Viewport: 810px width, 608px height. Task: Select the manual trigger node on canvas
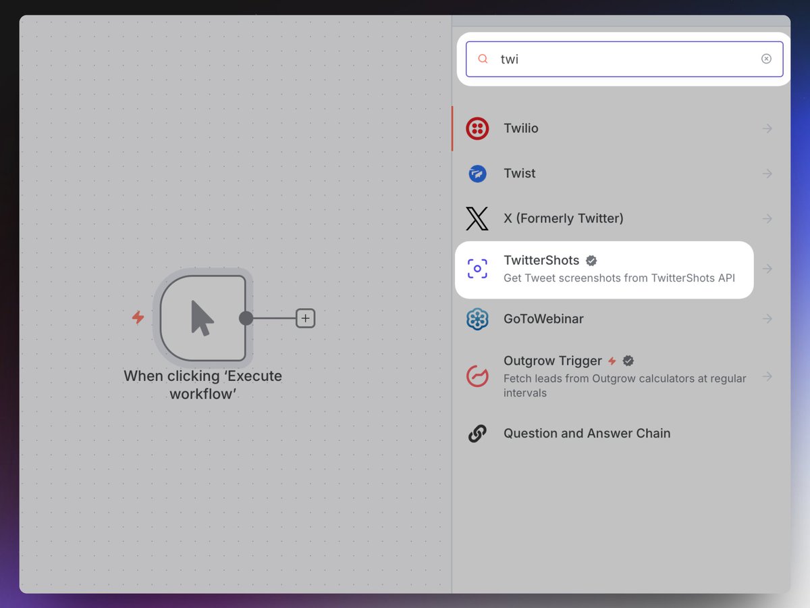pos(202,318)
